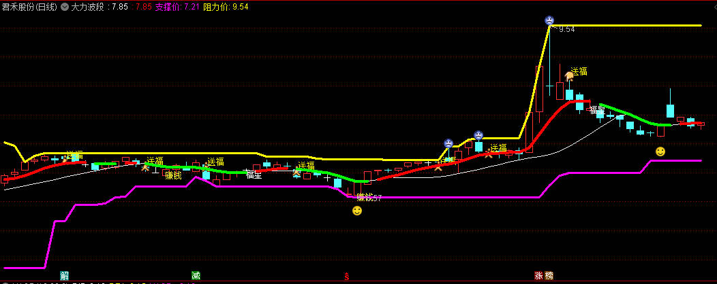Select the pointing hand icon next to the top 送福
This screenshot has height=284, width=717.
coord(568,75)
